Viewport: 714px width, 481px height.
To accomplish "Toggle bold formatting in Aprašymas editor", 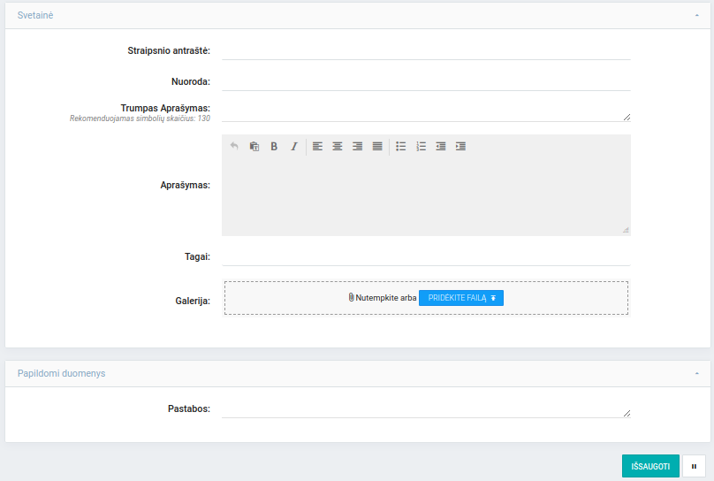I will point(274,147).
